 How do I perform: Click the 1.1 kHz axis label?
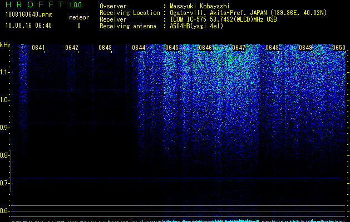4,72
